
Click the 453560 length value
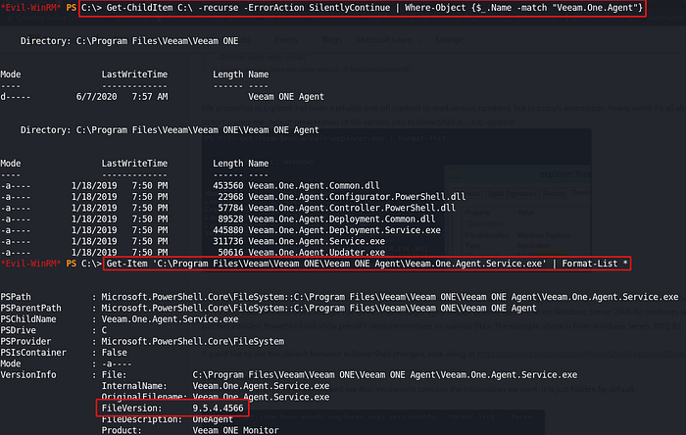(x=227, y=183)
